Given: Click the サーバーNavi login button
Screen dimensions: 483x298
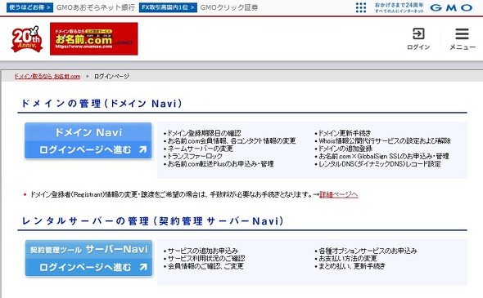Looking at the screenshot, I should pos(88,258).
